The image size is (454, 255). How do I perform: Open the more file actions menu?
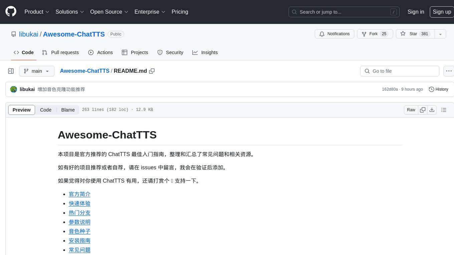point(449,71)
